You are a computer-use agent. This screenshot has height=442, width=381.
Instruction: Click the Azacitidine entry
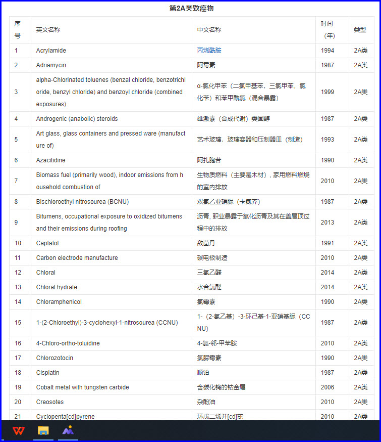[x=50, y=160]
